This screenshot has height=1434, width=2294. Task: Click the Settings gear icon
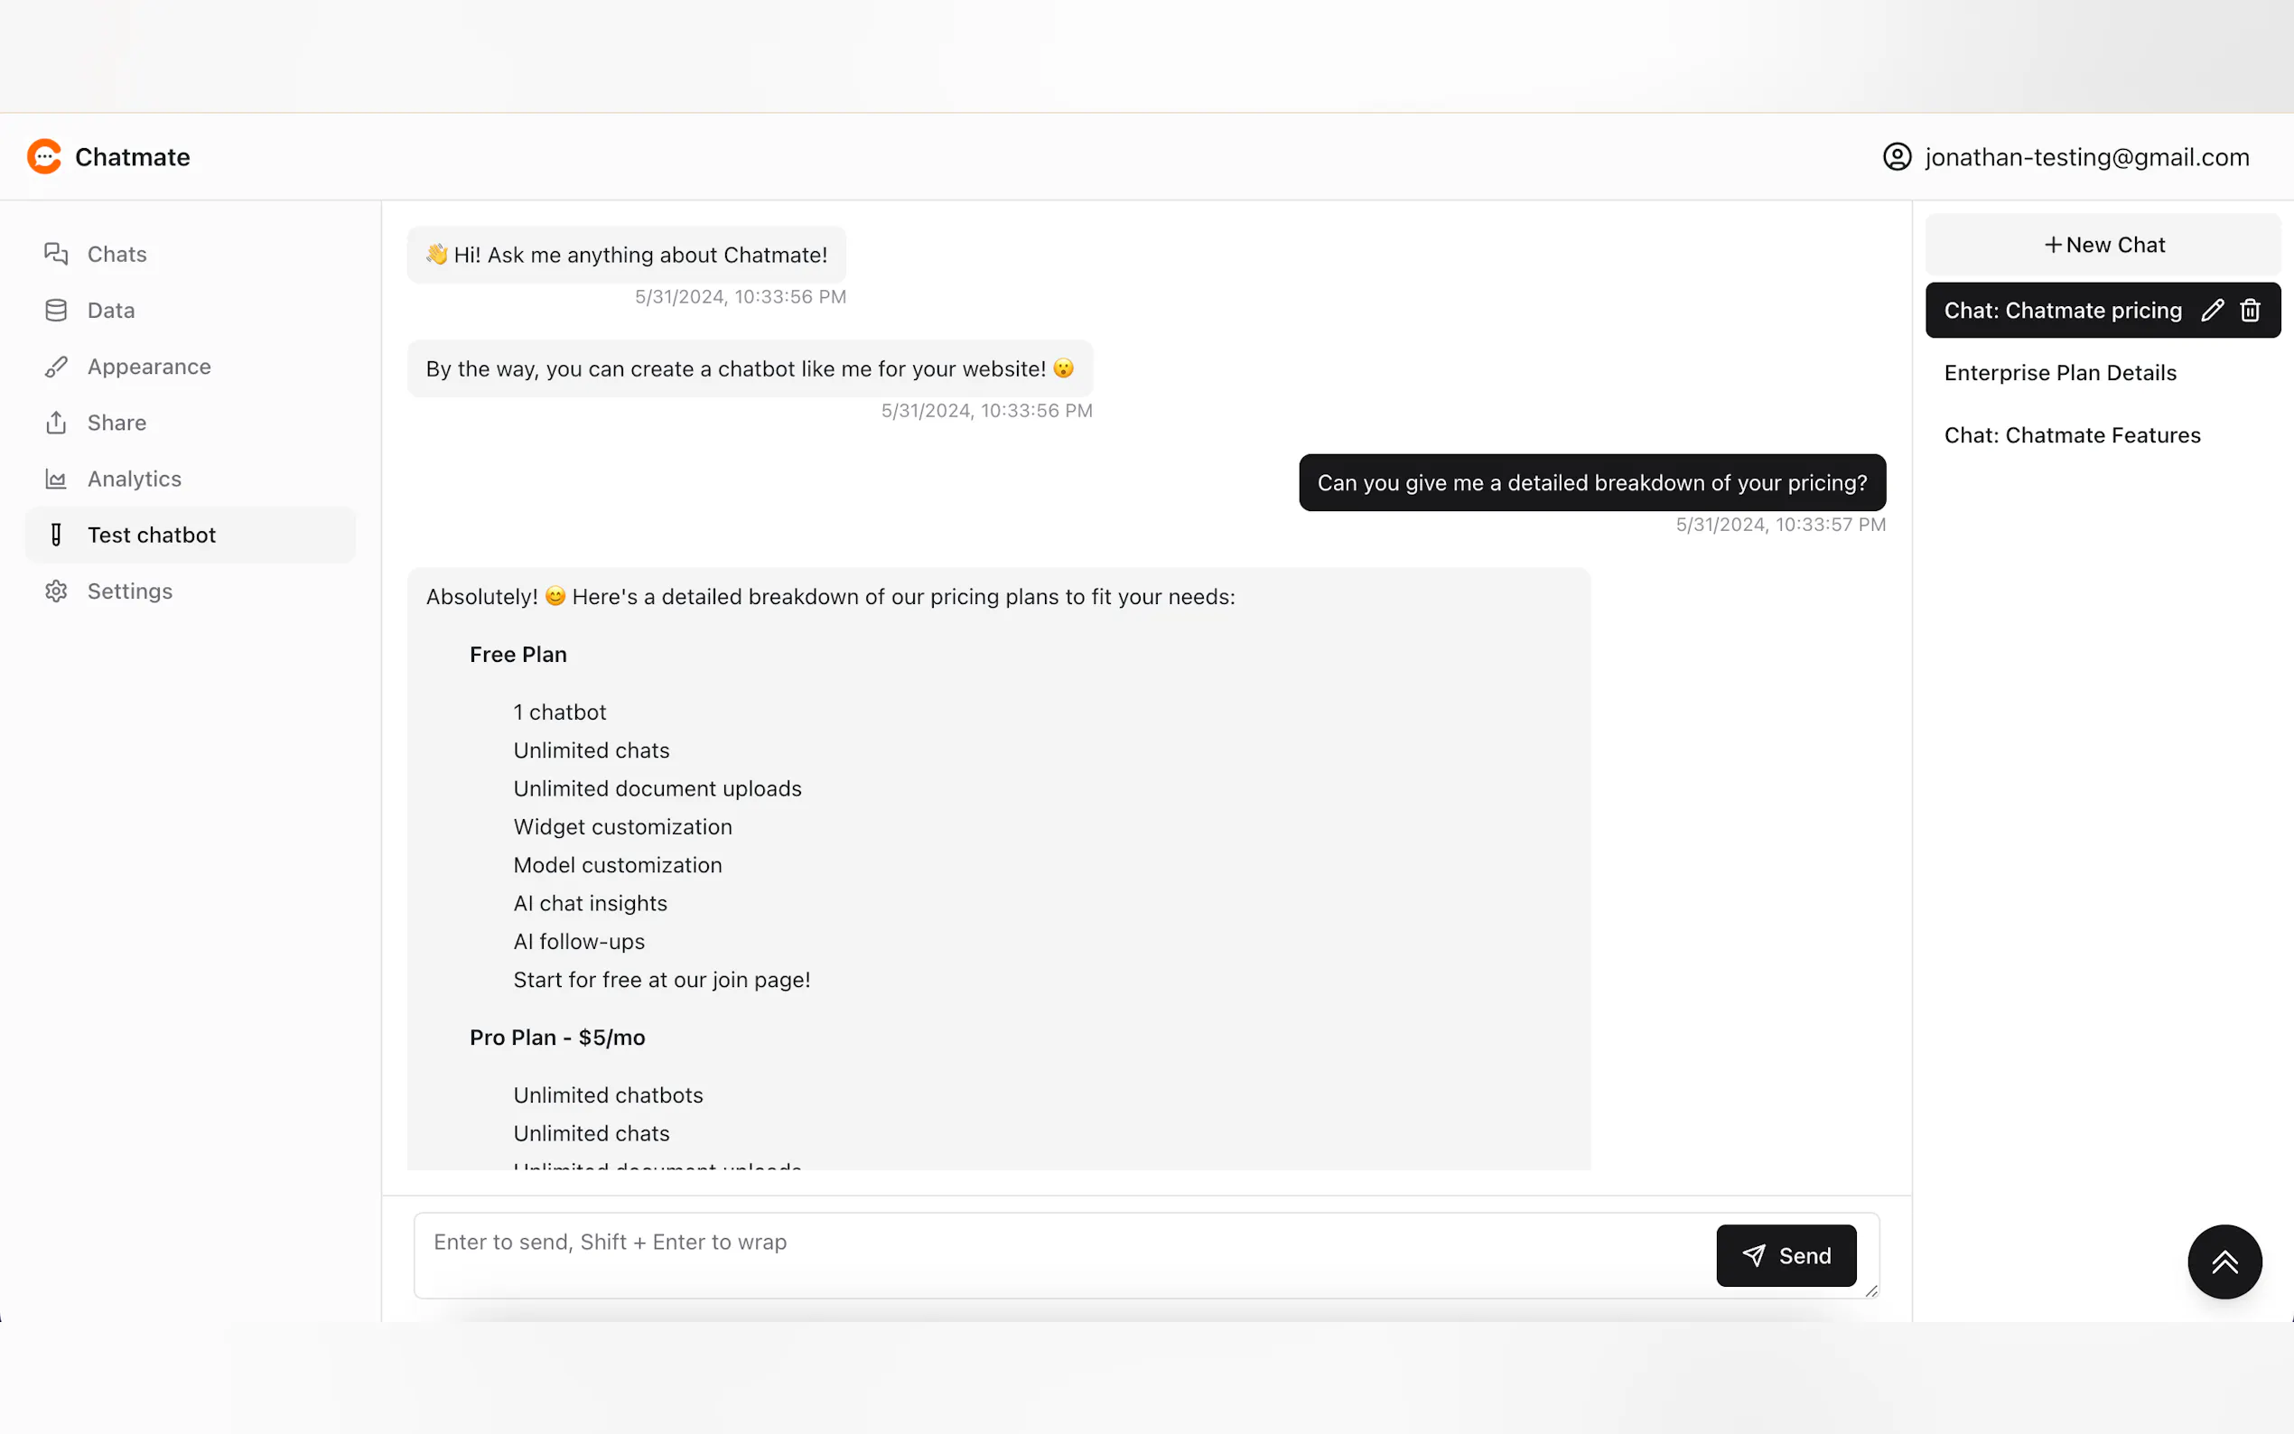pyautogui.click(x=56, y=591)
